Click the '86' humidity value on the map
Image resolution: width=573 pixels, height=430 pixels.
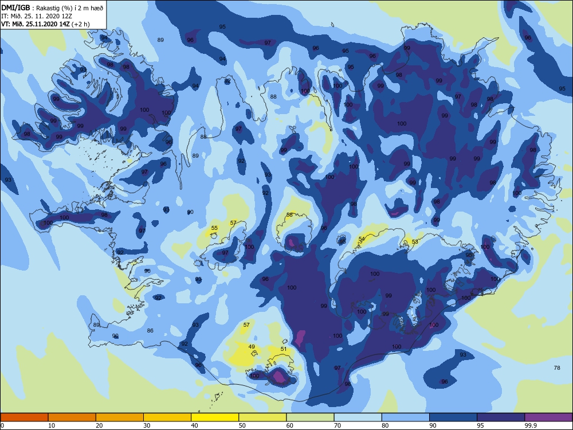pyautogui.click(x=150, y=331)
